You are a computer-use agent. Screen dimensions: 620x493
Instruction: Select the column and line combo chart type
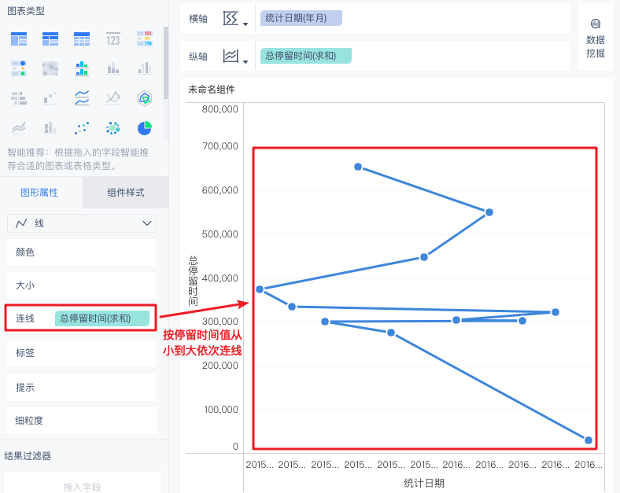click(50, 127)
